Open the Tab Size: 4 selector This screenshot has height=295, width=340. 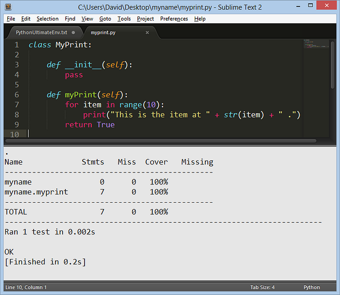262,287
